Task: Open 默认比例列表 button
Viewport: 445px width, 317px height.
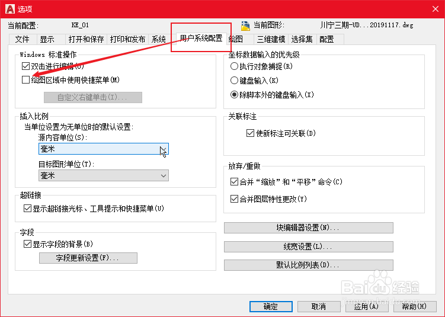Action: point(309,265)
